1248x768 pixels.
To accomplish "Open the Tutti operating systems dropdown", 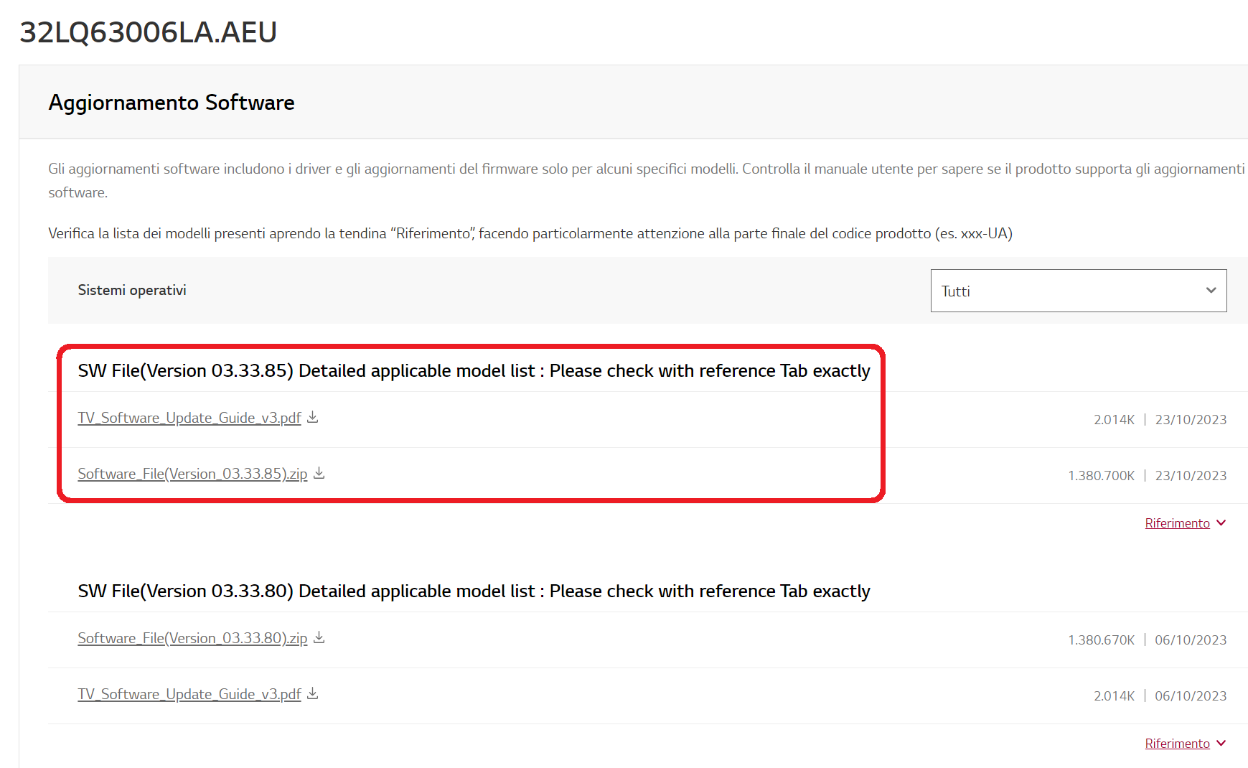I will (1078, 291).
